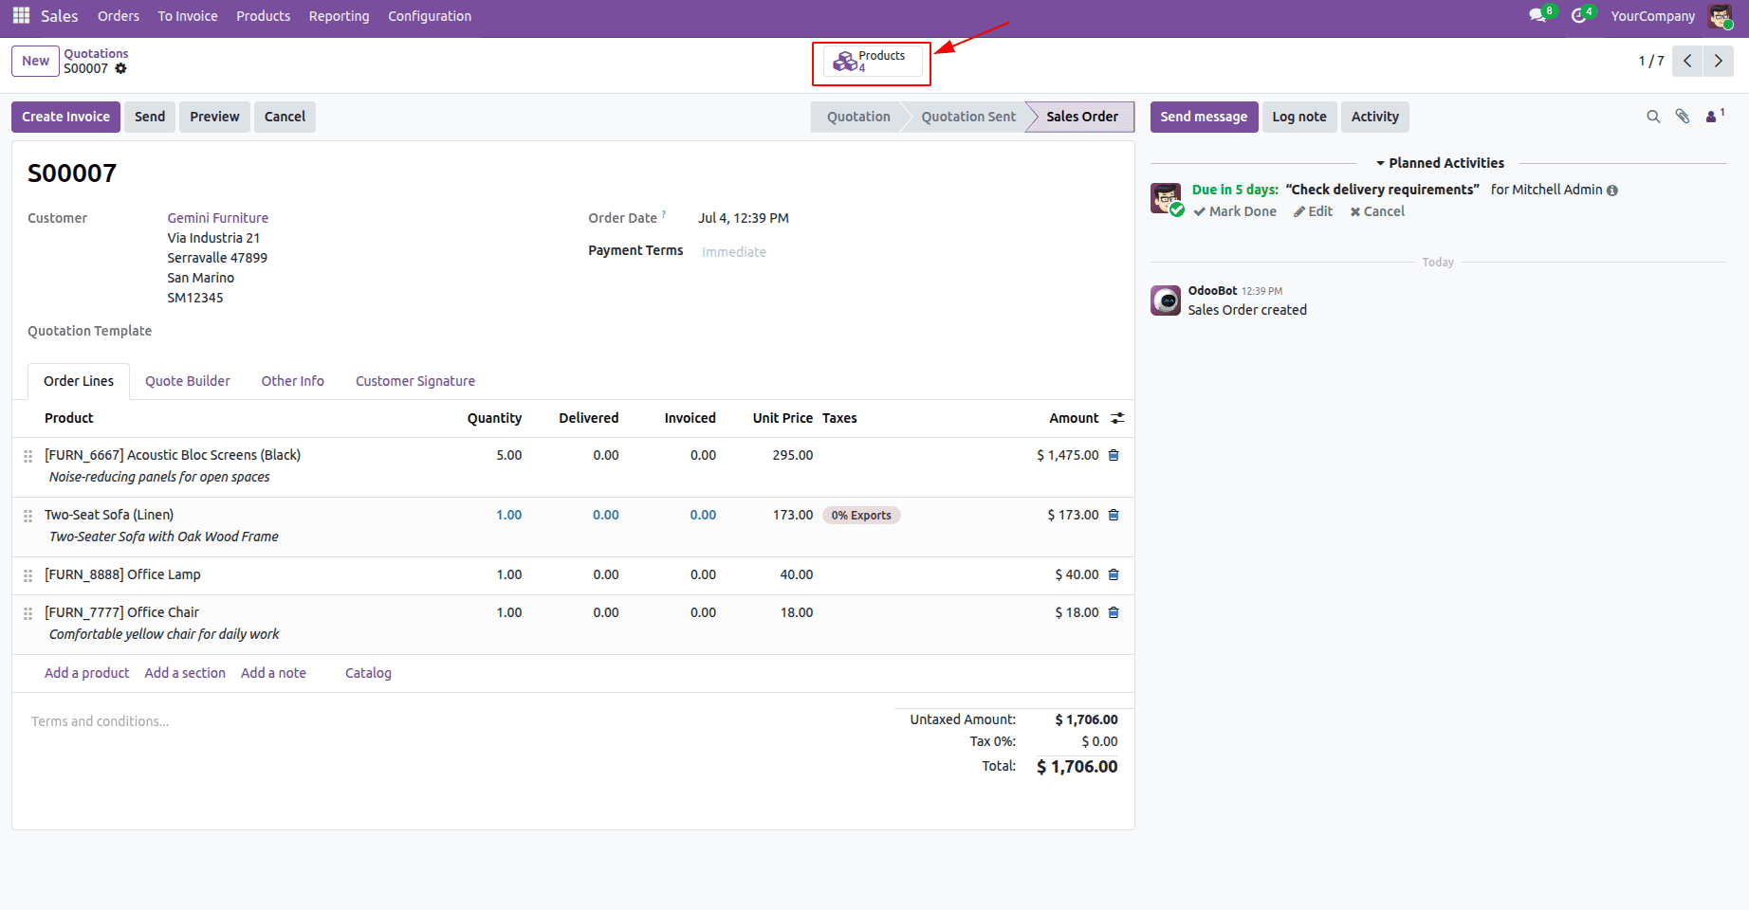Image resolution: width=1749 pixels, height=910 pixels.
Task: Click the Sales app title
Action: tap(60, 16)
